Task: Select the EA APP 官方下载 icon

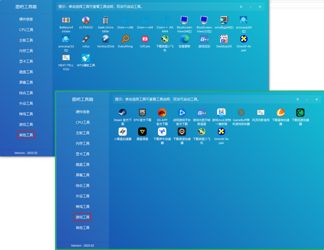Action: pos(162,113)
